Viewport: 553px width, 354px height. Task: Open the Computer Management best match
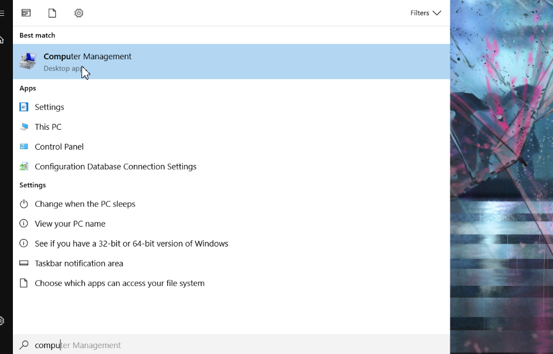click(232, 62)
